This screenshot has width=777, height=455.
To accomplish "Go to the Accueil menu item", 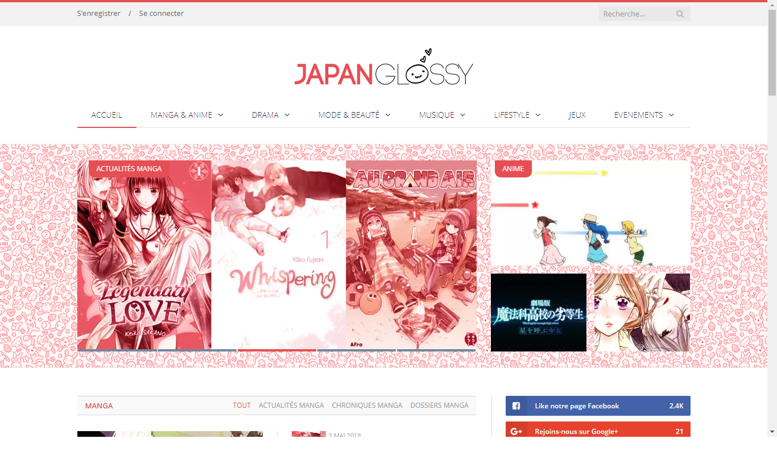I will click(x=106, y=115).
